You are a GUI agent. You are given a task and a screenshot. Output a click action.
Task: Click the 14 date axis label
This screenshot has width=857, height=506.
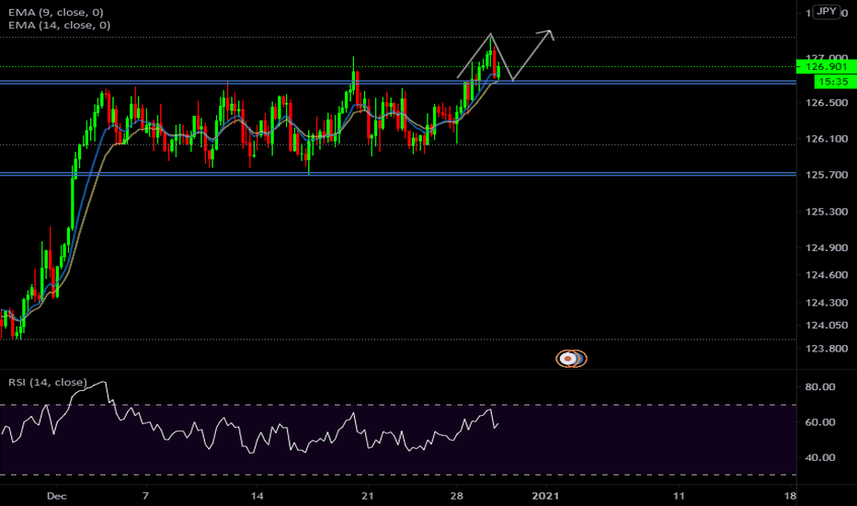coord(257,496)
